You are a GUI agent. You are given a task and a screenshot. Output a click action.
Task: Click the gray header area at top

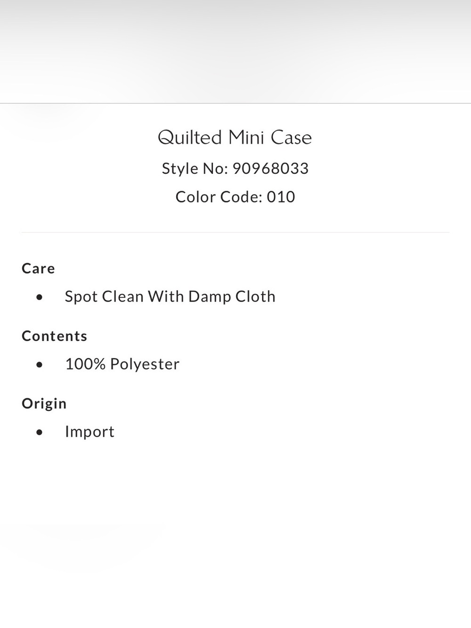point(235,51)
